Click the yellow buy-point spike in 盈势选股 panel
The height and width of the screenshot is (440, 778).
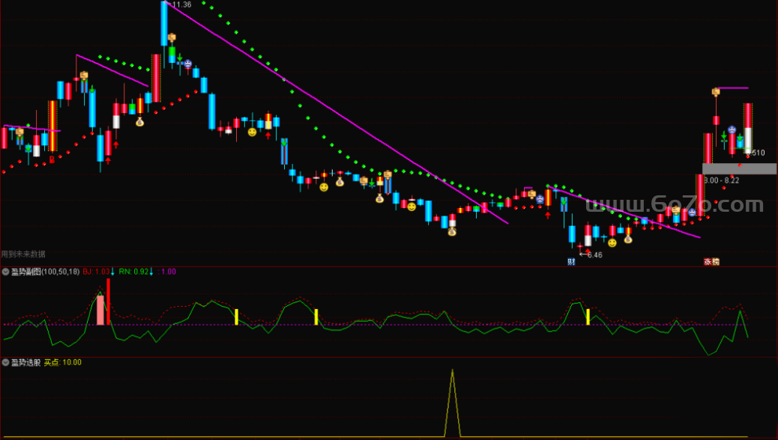pos(452,403)
